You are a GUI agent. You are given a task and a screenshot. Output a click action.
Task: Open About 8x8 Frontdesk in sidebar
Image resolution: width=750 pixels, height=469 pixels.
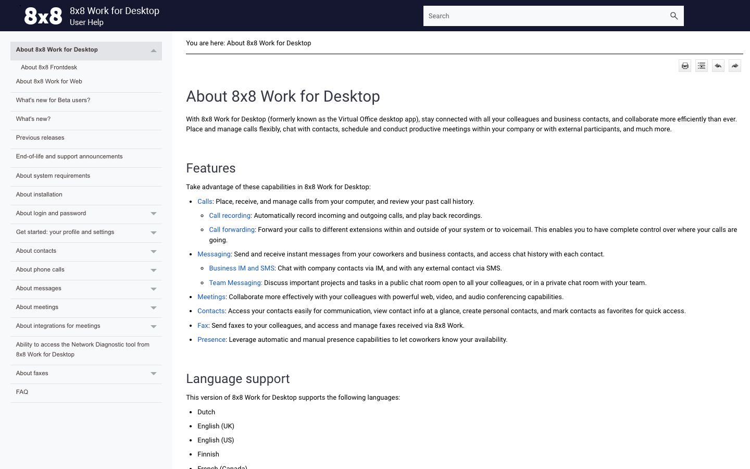pyautogui.click(x=49, y=67)
